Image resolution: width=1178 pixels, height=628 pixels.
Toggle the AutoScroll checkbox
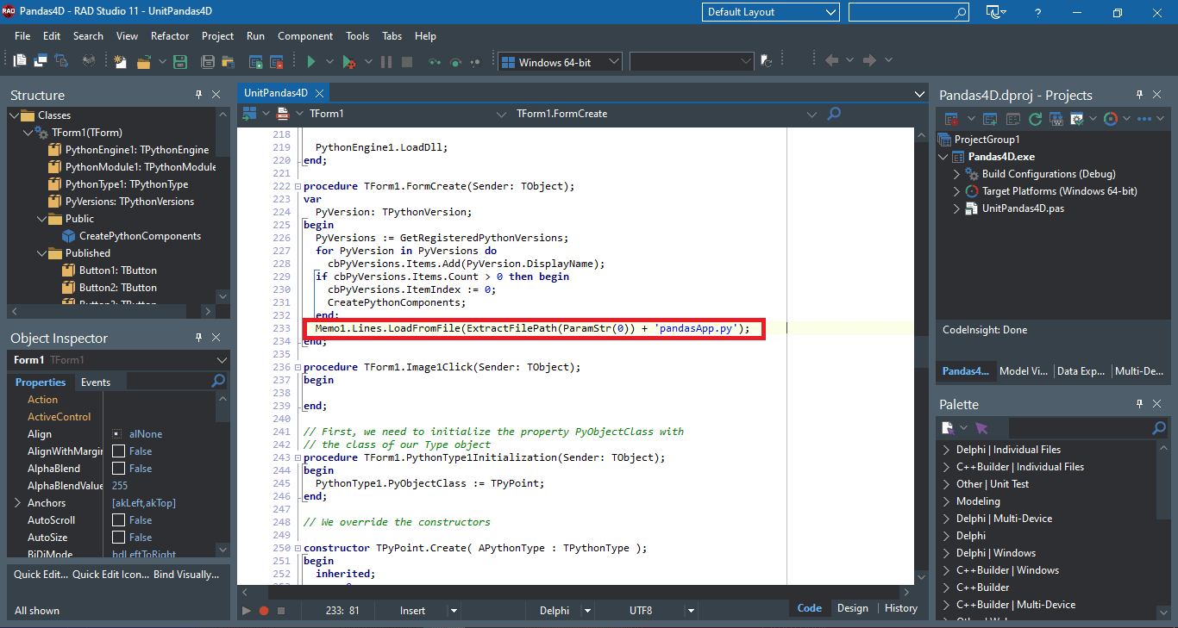118,519
